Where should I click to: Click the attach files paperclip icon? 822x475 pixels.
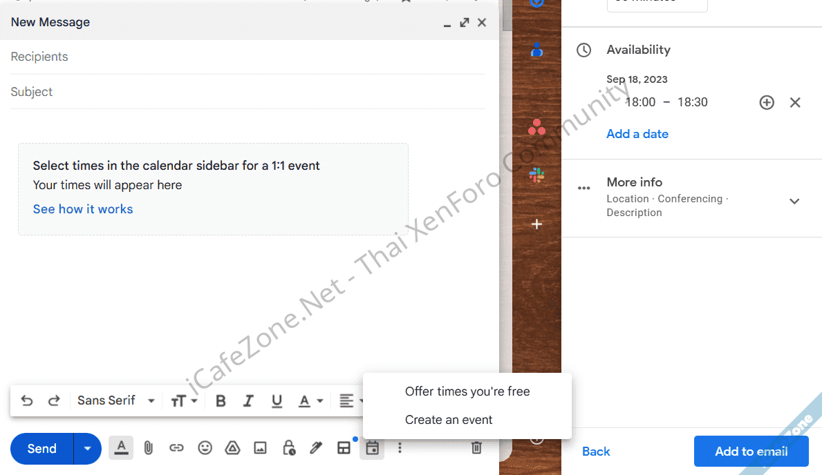pos(148,448)
